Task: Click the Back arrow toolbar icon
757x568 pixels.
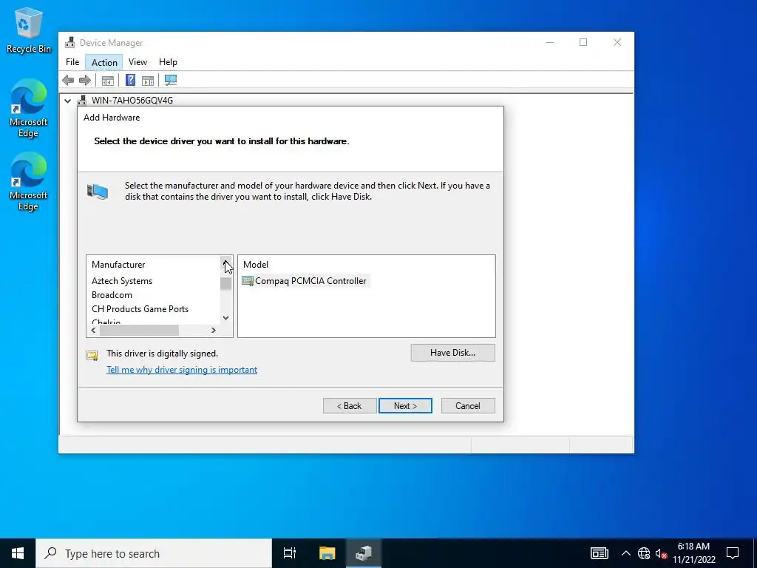Action: [68, 80]
